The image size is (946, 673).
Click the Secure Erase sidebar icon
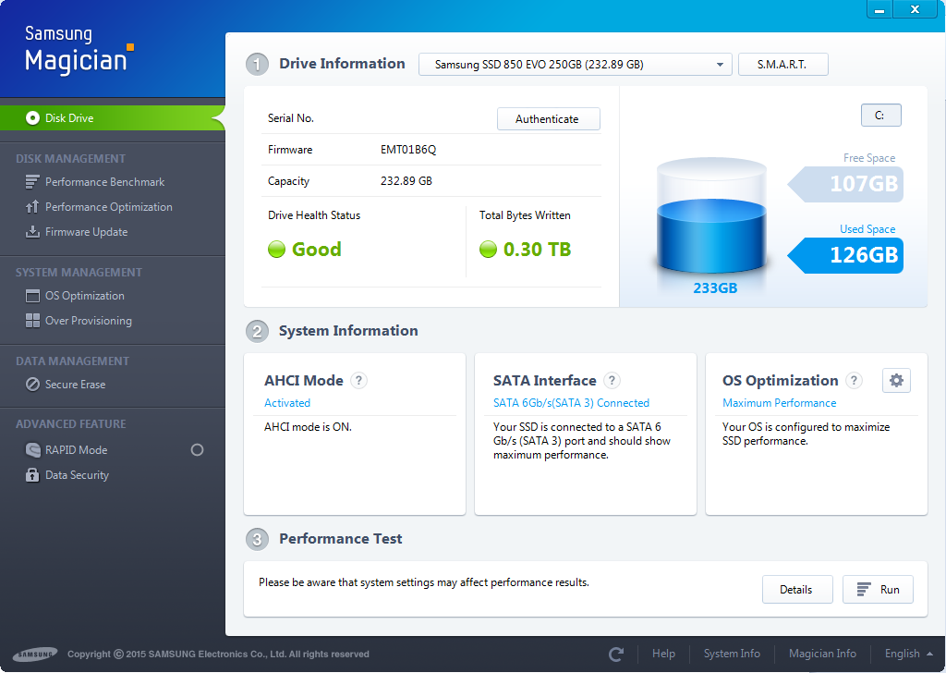tap(32, 385)
